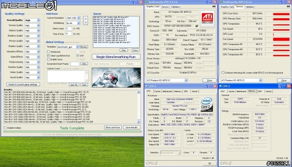Open Memory tab in left CPU-Z window

tap(177, 91)
